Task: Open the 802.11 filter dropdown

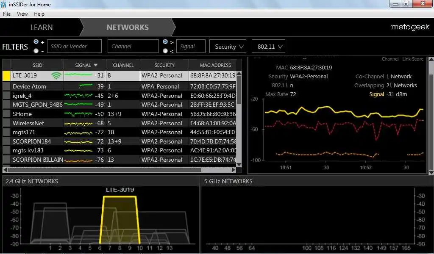Action: coord(268,47)
